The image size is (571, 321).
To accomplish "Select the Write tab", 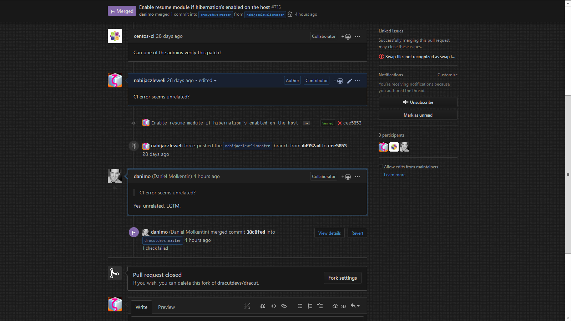I will point(141,307).
